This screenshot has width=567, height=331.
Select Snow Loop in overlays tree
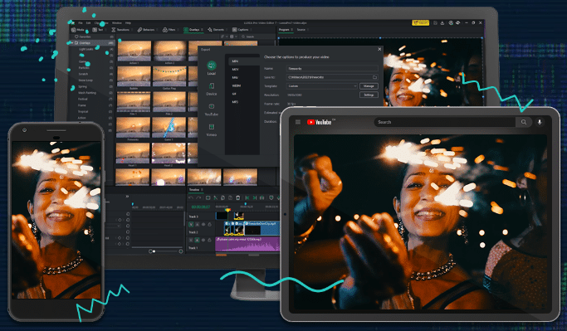pyautogui.click(x=86, y=80)
